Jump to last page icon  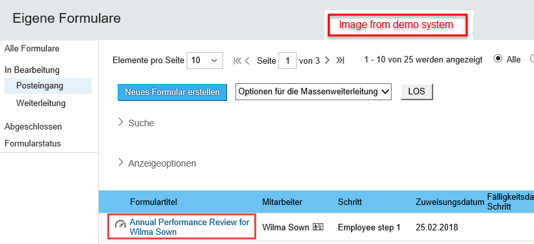340,61
